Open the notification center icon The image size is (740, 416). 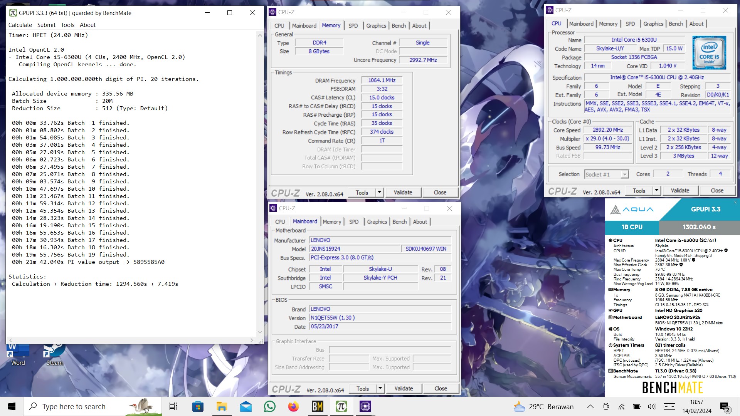click(x=725, y=407)
